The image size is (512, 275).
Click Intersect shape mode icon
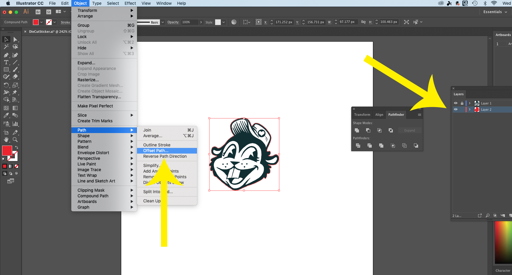coord(379,130)
